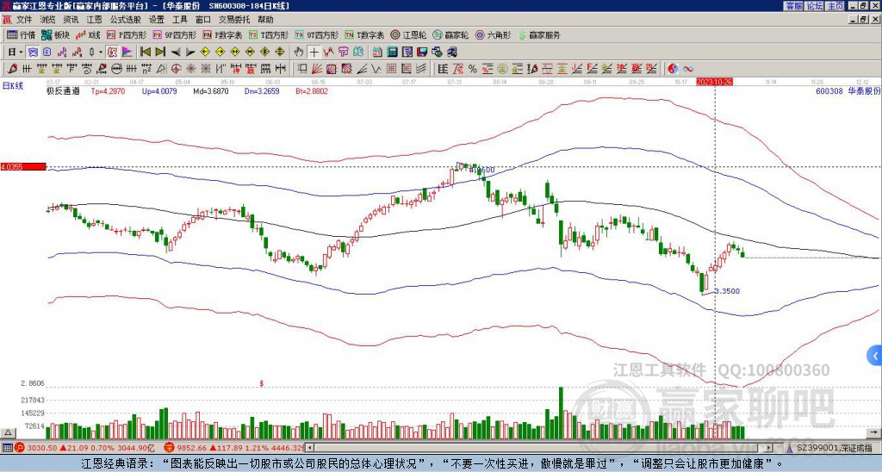This screenshot has height=472, width=882.
Task: Click the scrollbar right arrow
Action: click(x=769, y=448)
